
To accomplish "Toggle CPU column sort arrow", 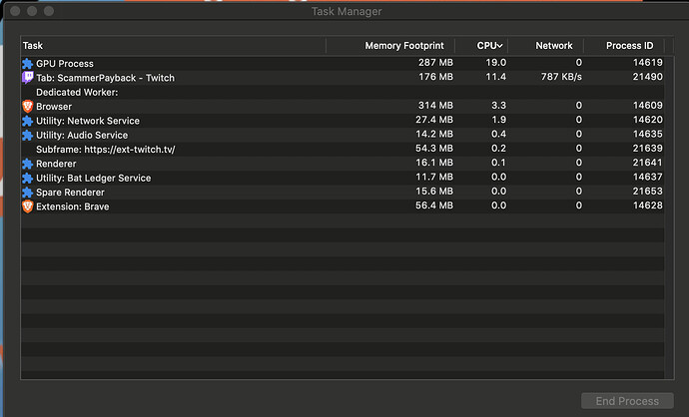I will 499,46.
